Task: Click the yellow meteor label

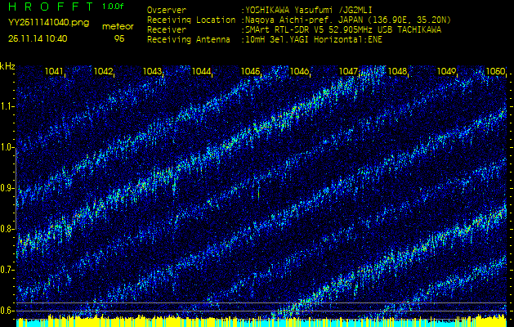Action: coord(118,26)
